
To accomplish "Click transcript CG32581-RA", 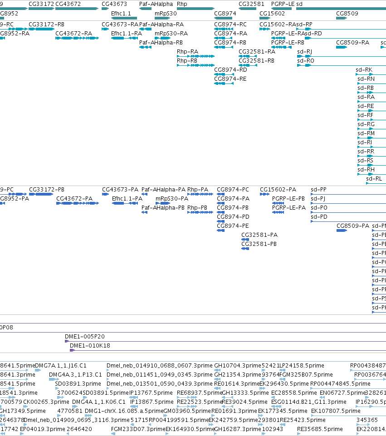I will (257, 52).
